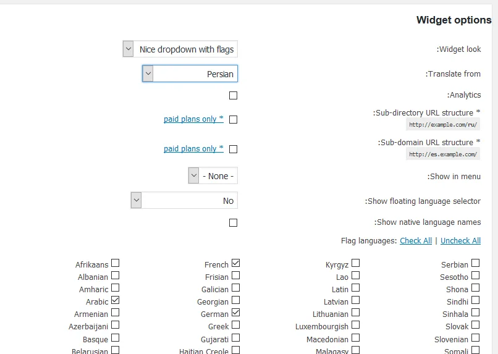
Task: Check the Georgian language checkbox
Action: [x=235, y=300]
